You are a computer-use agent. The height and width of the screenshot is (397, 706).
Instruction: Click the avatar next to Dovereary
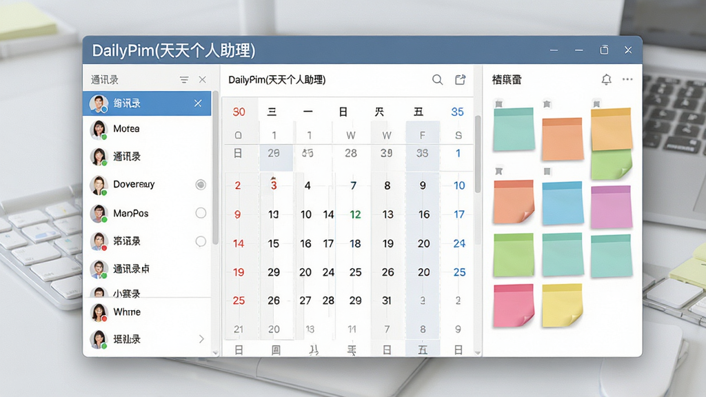[99, 185]
